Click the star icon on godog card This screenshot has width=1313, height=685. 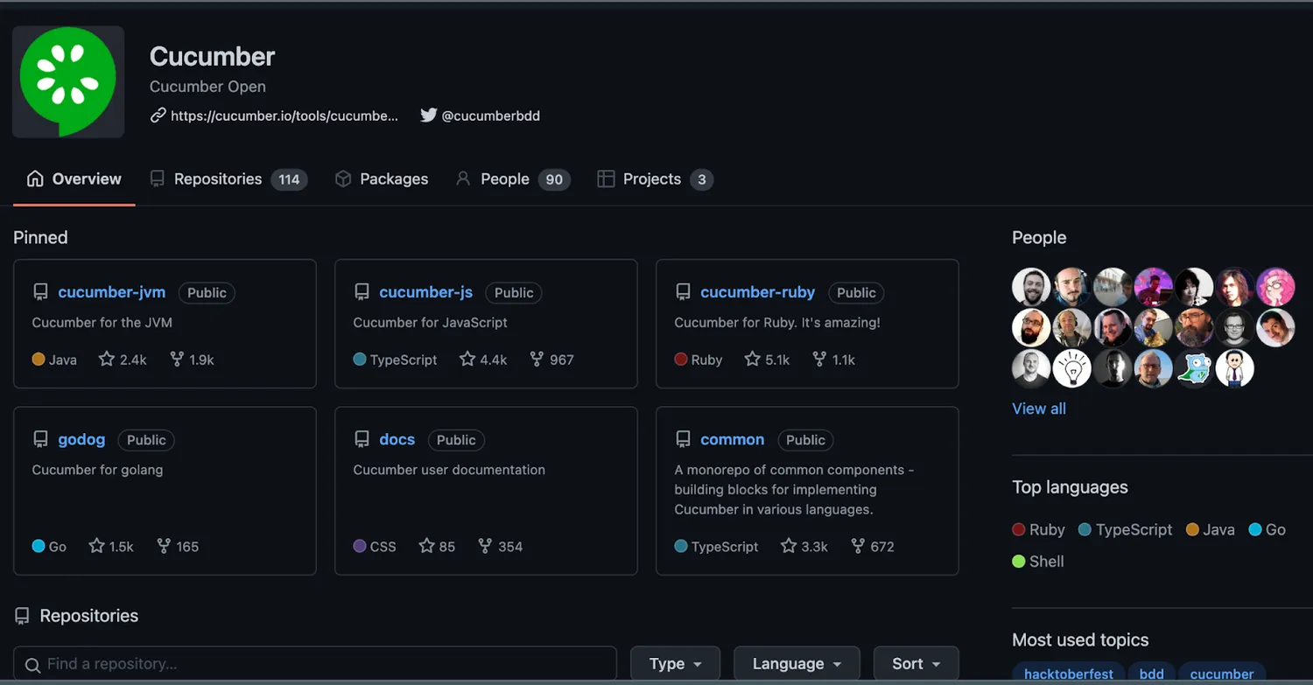tap(97, 547)
